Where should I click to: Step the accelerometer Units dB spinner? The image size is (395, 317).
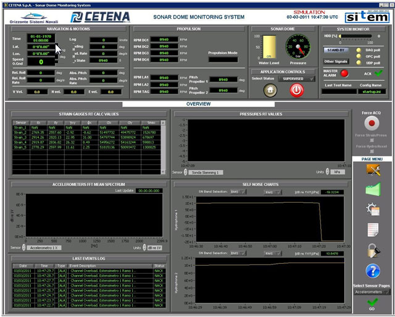pos(144,247)
